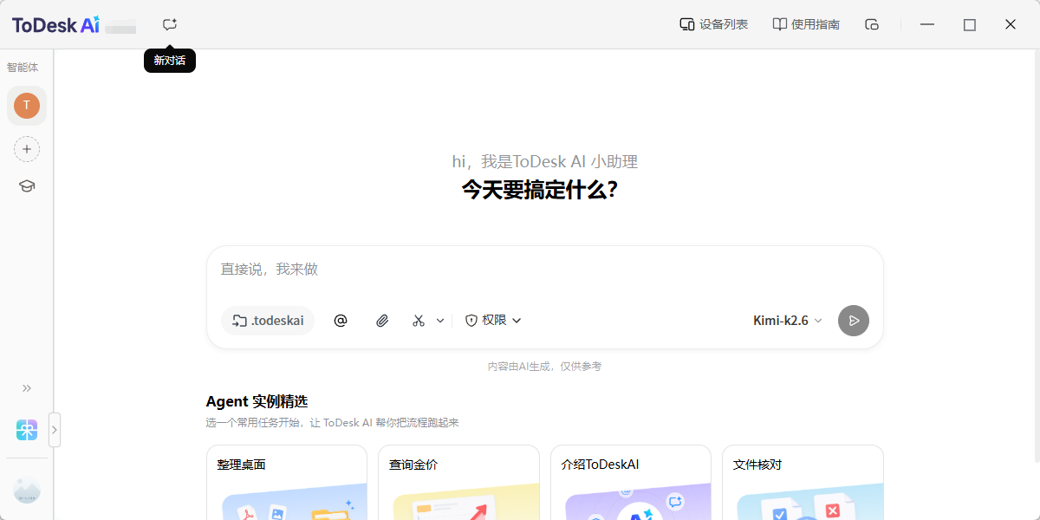Expand screenshot options dropdown arrow

tap(440, 321)
